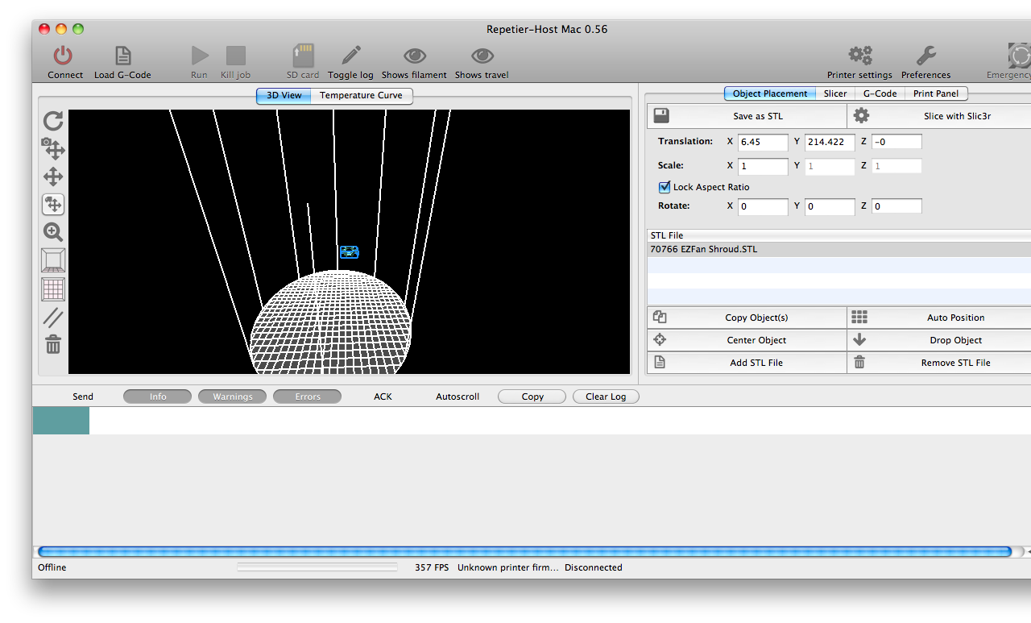Switch to Temperature Curve tab
This screenshot has width=1031, height=623.
tap(361, 95)
